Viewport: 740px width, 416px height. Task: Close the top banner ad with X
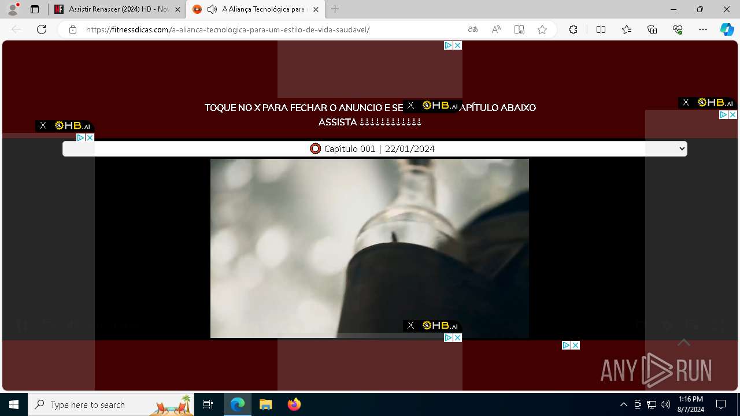pos(457,45)
